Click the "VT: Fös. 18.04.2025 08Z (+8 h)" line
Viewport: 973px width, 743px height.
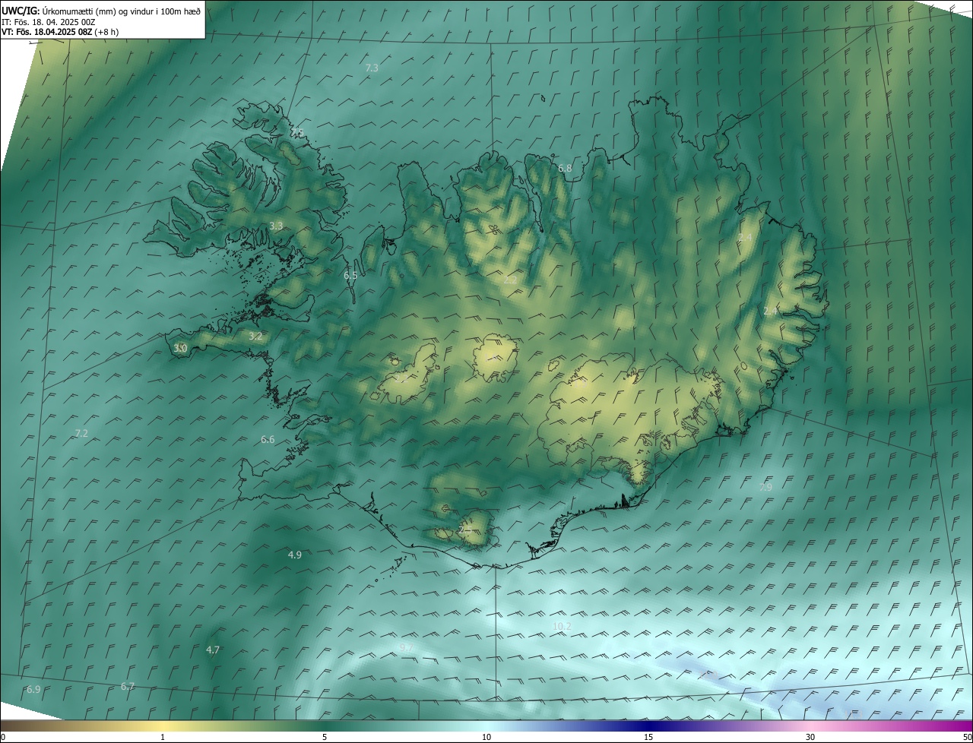(60, 32)
